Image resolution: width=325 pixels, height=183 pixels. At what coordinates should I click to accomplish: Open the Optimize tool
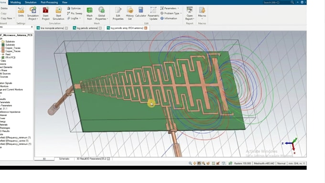[x=74, y=8]
